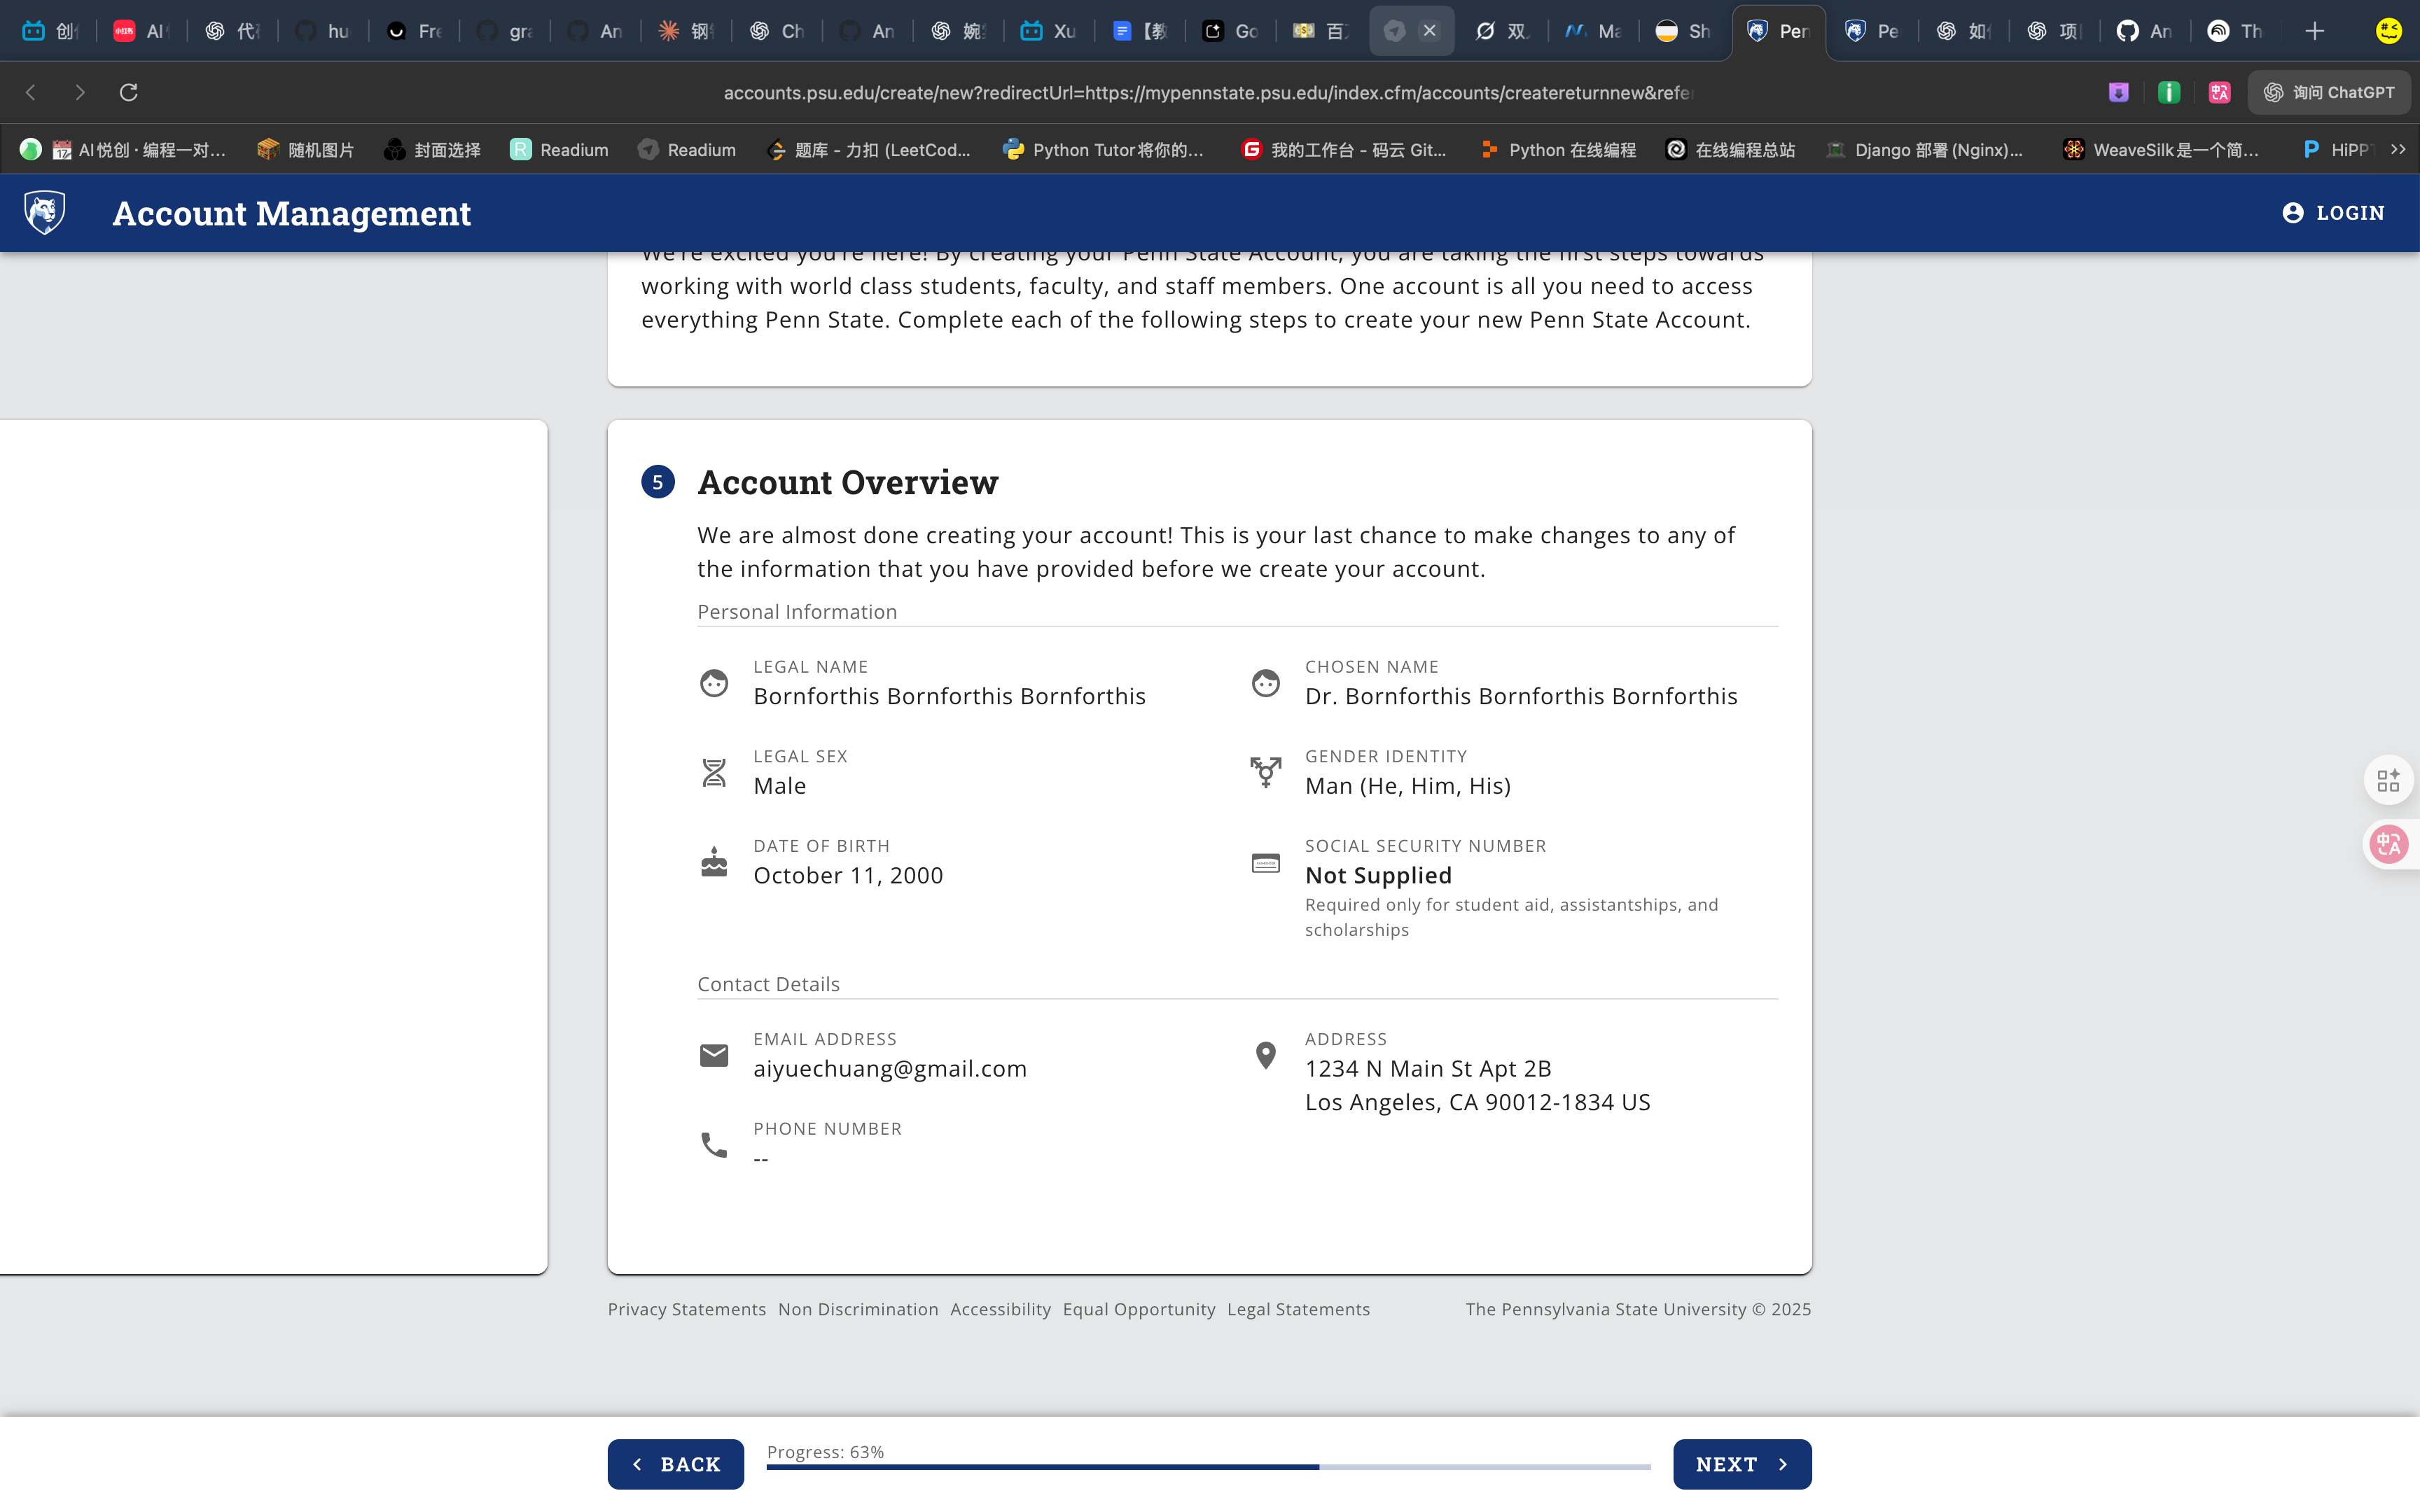
Task: Click the Account Management title
Action: point(291,213)
